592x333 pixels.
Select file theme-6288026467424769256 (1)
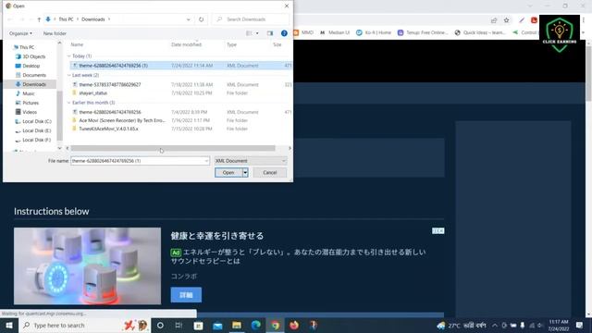(x=180, y=66)
